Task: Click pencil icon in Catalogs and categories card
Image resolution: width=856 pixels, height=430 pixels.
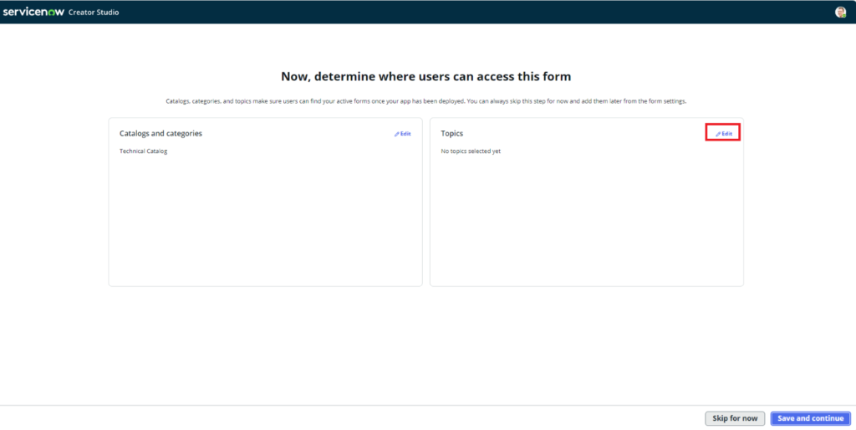Action: [397, 134]
